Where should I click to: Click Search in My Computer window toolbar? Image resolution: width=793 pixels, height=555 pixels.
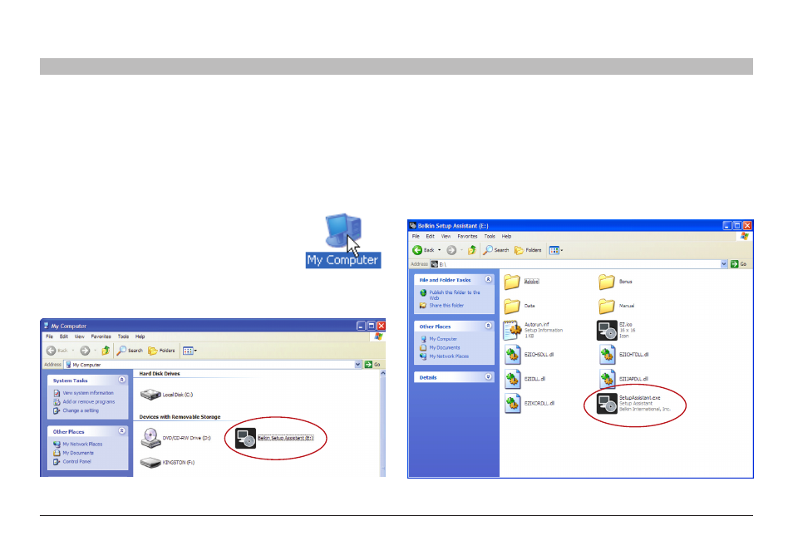pyautogui.click(x=130, y=351)
